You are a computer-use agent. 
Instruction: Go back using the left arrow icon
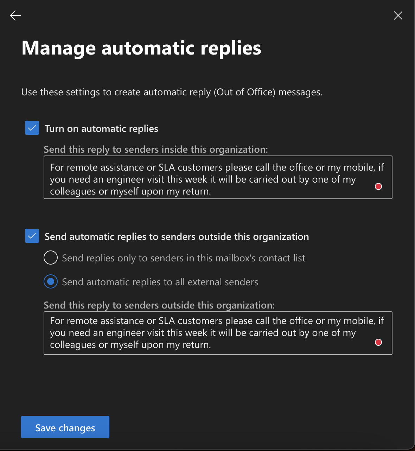tap(15, 15)
